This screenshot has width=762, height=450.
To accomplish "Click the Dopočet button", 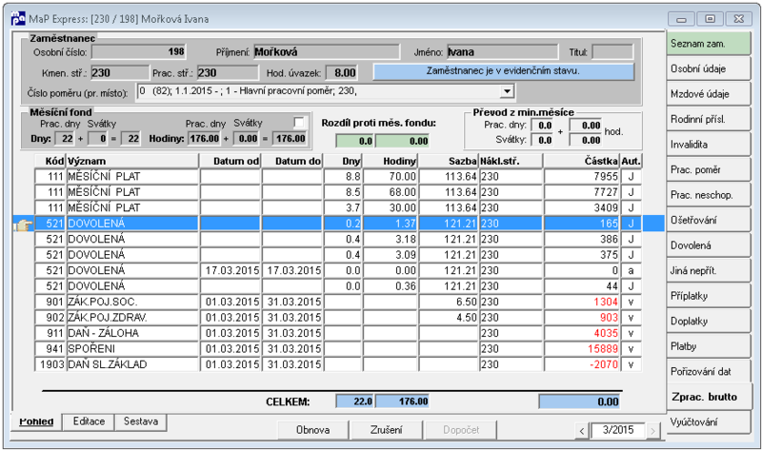I will (x=461, y=430).
